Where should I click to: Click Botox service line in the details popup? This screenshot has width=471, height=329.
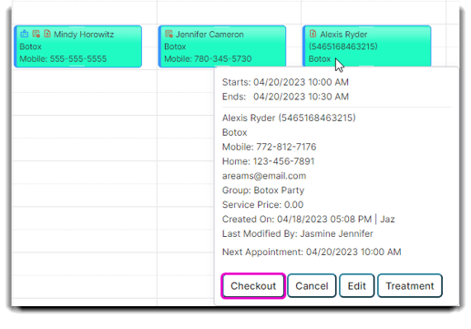[234, 132]
